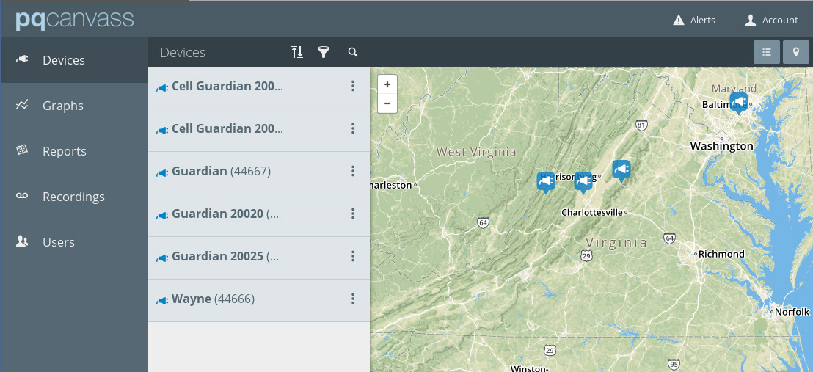
Task: Click the Devices megaphone icon in sidebar
Action: point(22,59)
